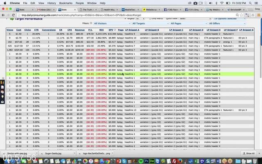262x164 pixels.
Task: Open the Quick View select dropdown
Action: (195, 18)
